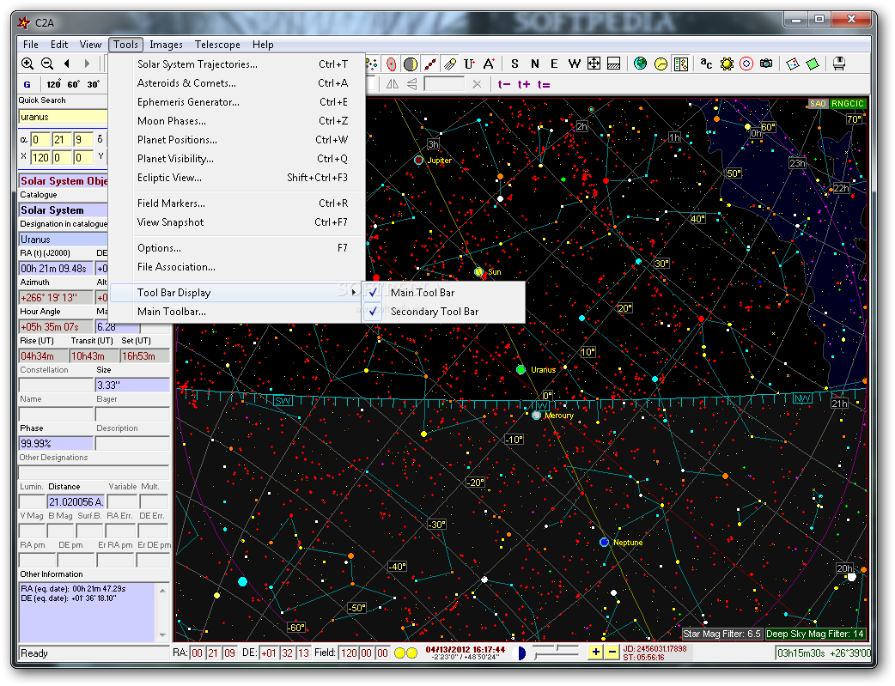The width and height of the screenshot is (895, 686).
Task: Toggle the RNGCIC catalogue indicator
Action: pyautogui.click(x=848, y=104)
